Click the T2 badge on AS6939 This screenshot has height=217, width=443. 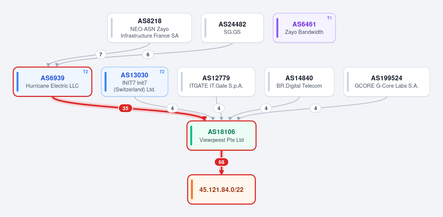[86, 72]
